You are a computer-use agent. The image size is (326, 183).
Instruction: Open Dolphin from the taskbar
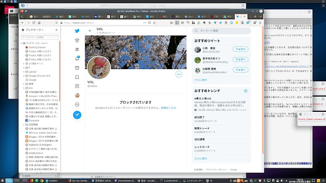click(x=51, y=181)
